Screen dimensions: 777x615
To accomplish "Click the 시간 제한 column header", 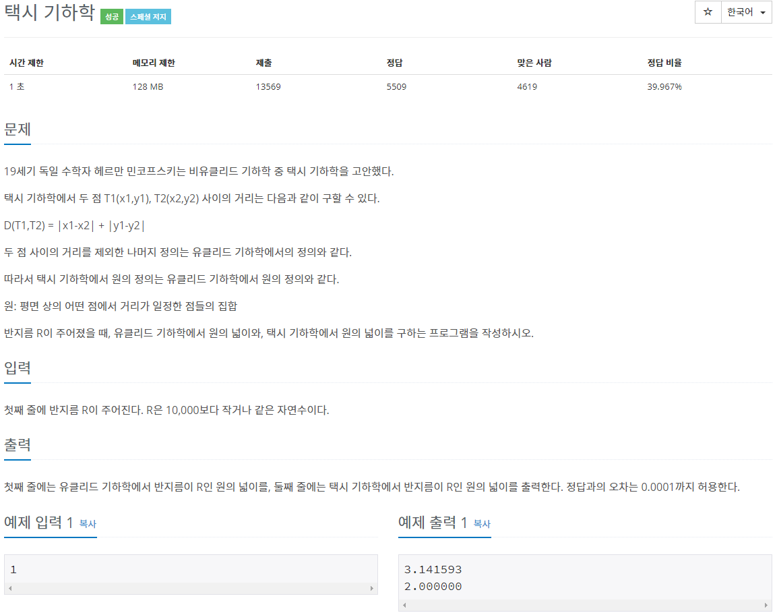I will click(x=26, y=63).
